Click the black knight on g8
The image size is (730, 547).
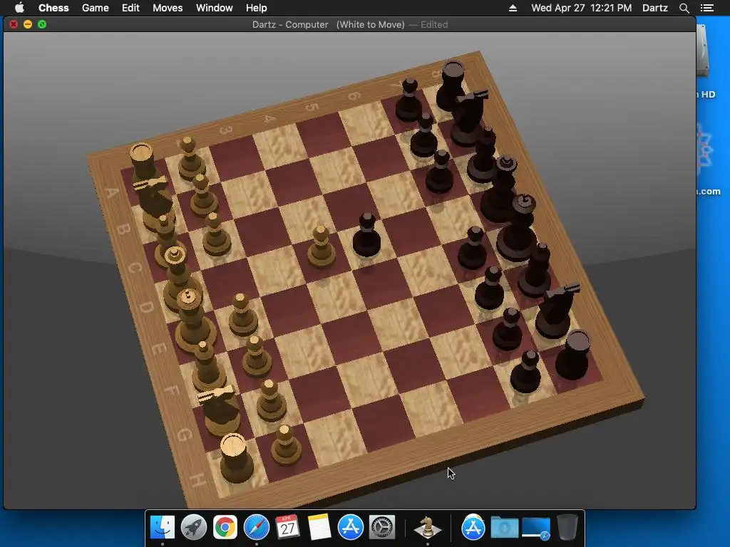click(555, 311)
